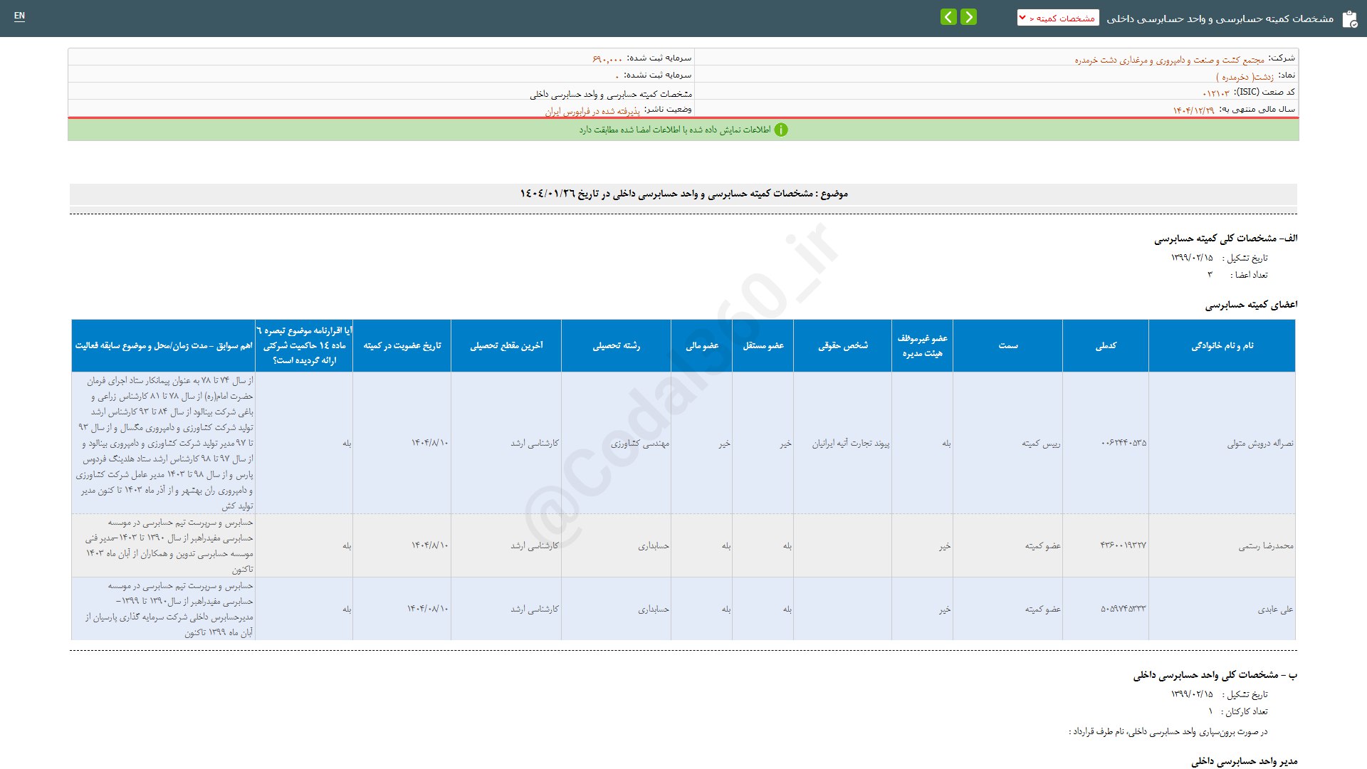Select the row for علی عابدی
1367x769 pixels.
pos(1275,609)
